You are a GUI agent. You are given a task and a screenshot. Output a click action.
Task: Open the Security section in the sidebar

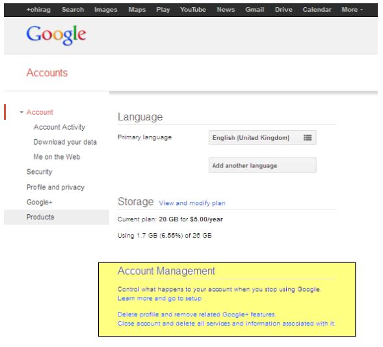pyautogui.click(x=39, y=172)
